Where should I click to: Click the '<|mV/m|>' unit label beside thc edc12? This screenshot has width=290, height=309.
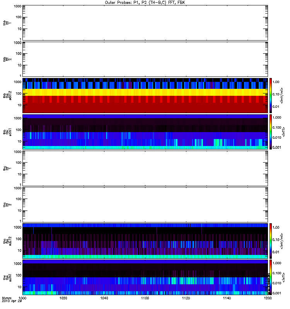pyautogui.click(x=282, y=241)
